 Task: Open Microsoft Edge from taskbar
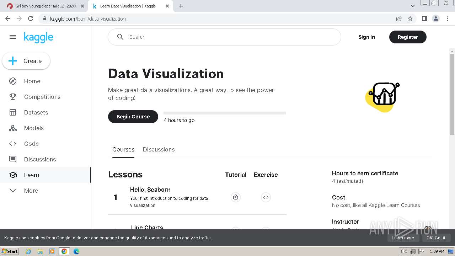[x=76, y=251]
